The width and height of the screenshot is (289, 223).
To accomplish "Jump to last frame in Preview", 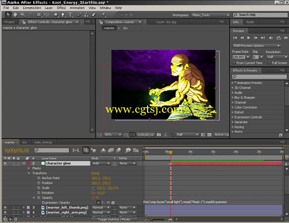I will pos(263,38).
